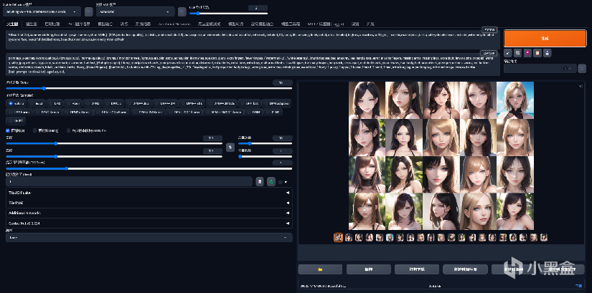Close the gallery preview with the X

581,86
